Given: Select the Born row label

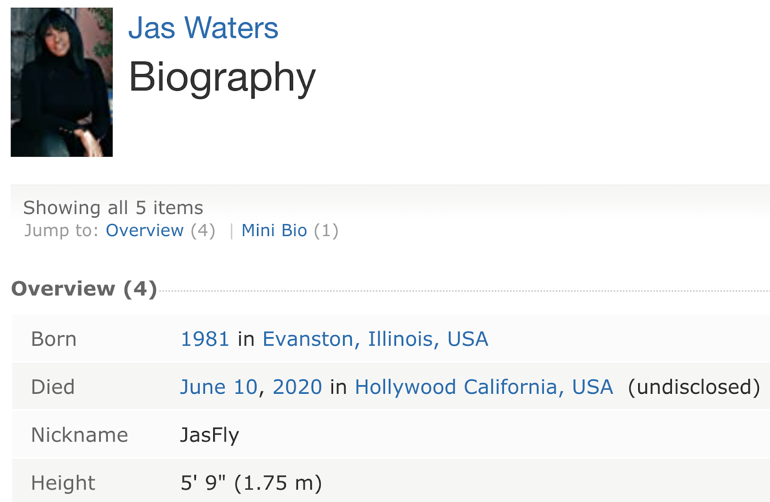Looking at the screenshot, I should pyautogui.click(x=53, y=339).
